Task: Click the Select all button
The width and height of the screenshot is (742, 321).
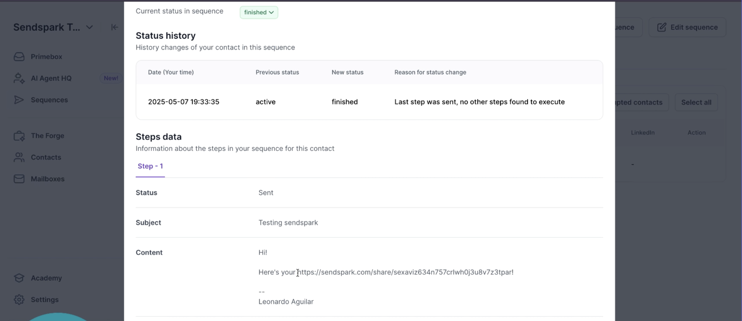Action: (x=696, y=102)
